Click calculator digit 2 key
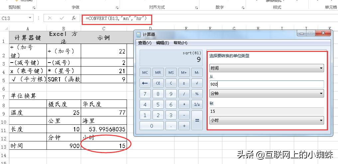The width and height of the screenshot is (338, 164). (x=158, y=115)
